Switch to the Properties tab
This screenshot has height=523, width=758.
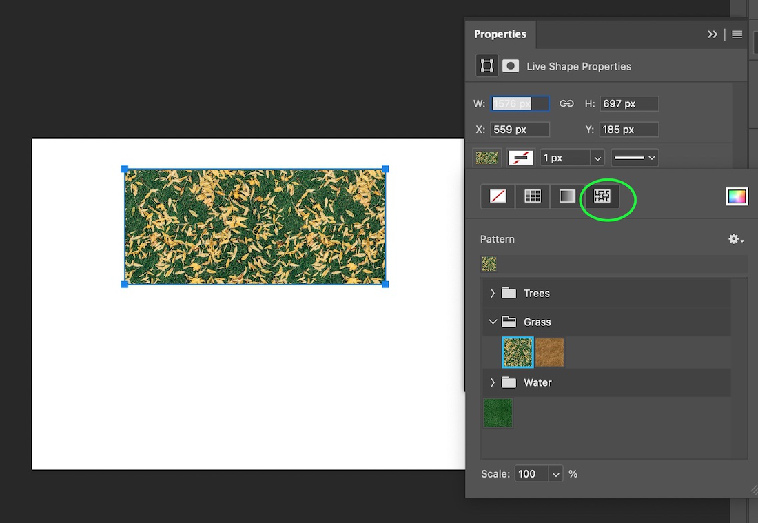[500, 34]
